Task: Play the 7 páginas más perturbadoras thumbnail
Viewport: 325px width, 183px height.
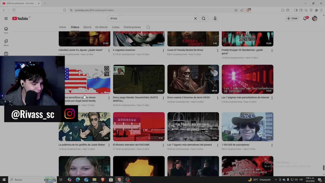Action: click(x=248, y=79)
